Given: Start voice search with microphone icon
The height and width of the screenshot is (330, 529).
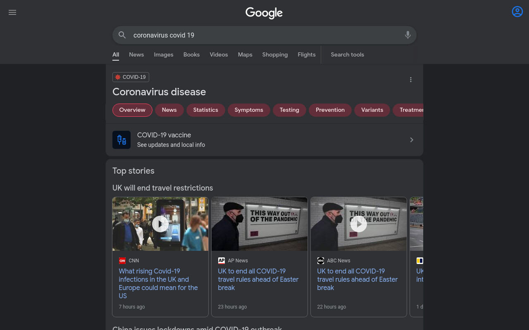Looking at the screenshot, I should point(408,35).
